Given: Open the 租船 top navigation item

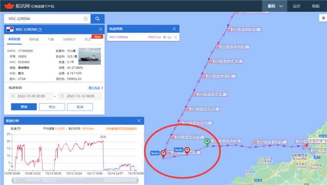Looking at the screenshot, I should coord(315,6).
